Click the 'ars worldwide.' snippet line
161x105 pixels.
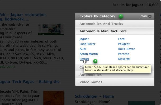tap(12, 37)
